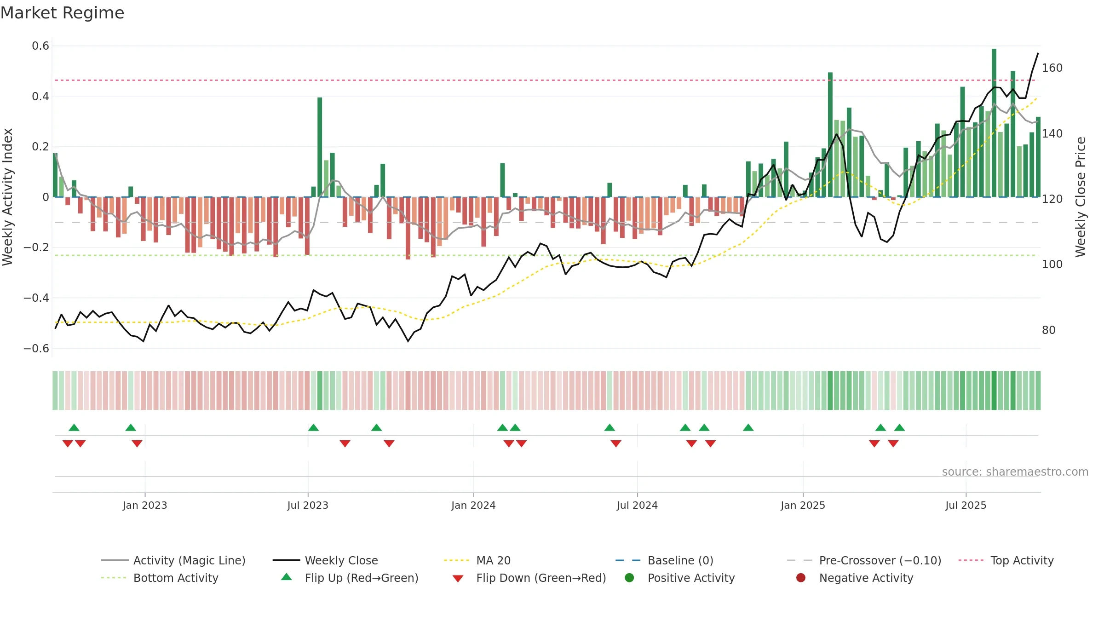Viewport: 1104px width, 621px height.
Task: Toggle the Baseline (0) legend entry
Action: (x=664, y=560)
